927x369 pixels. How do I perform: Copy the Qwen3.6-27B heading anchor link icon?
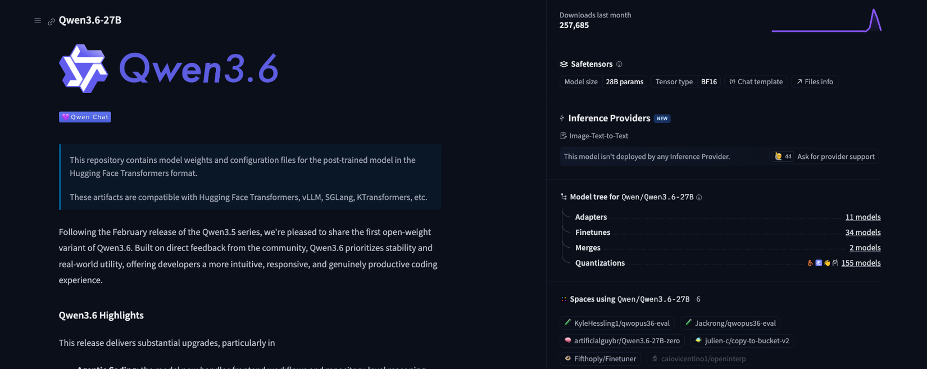[x=51, y=22]
